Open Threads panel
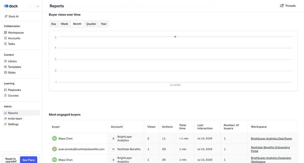The height and width of the screenshot is (163, 304). tap(288, 6)
